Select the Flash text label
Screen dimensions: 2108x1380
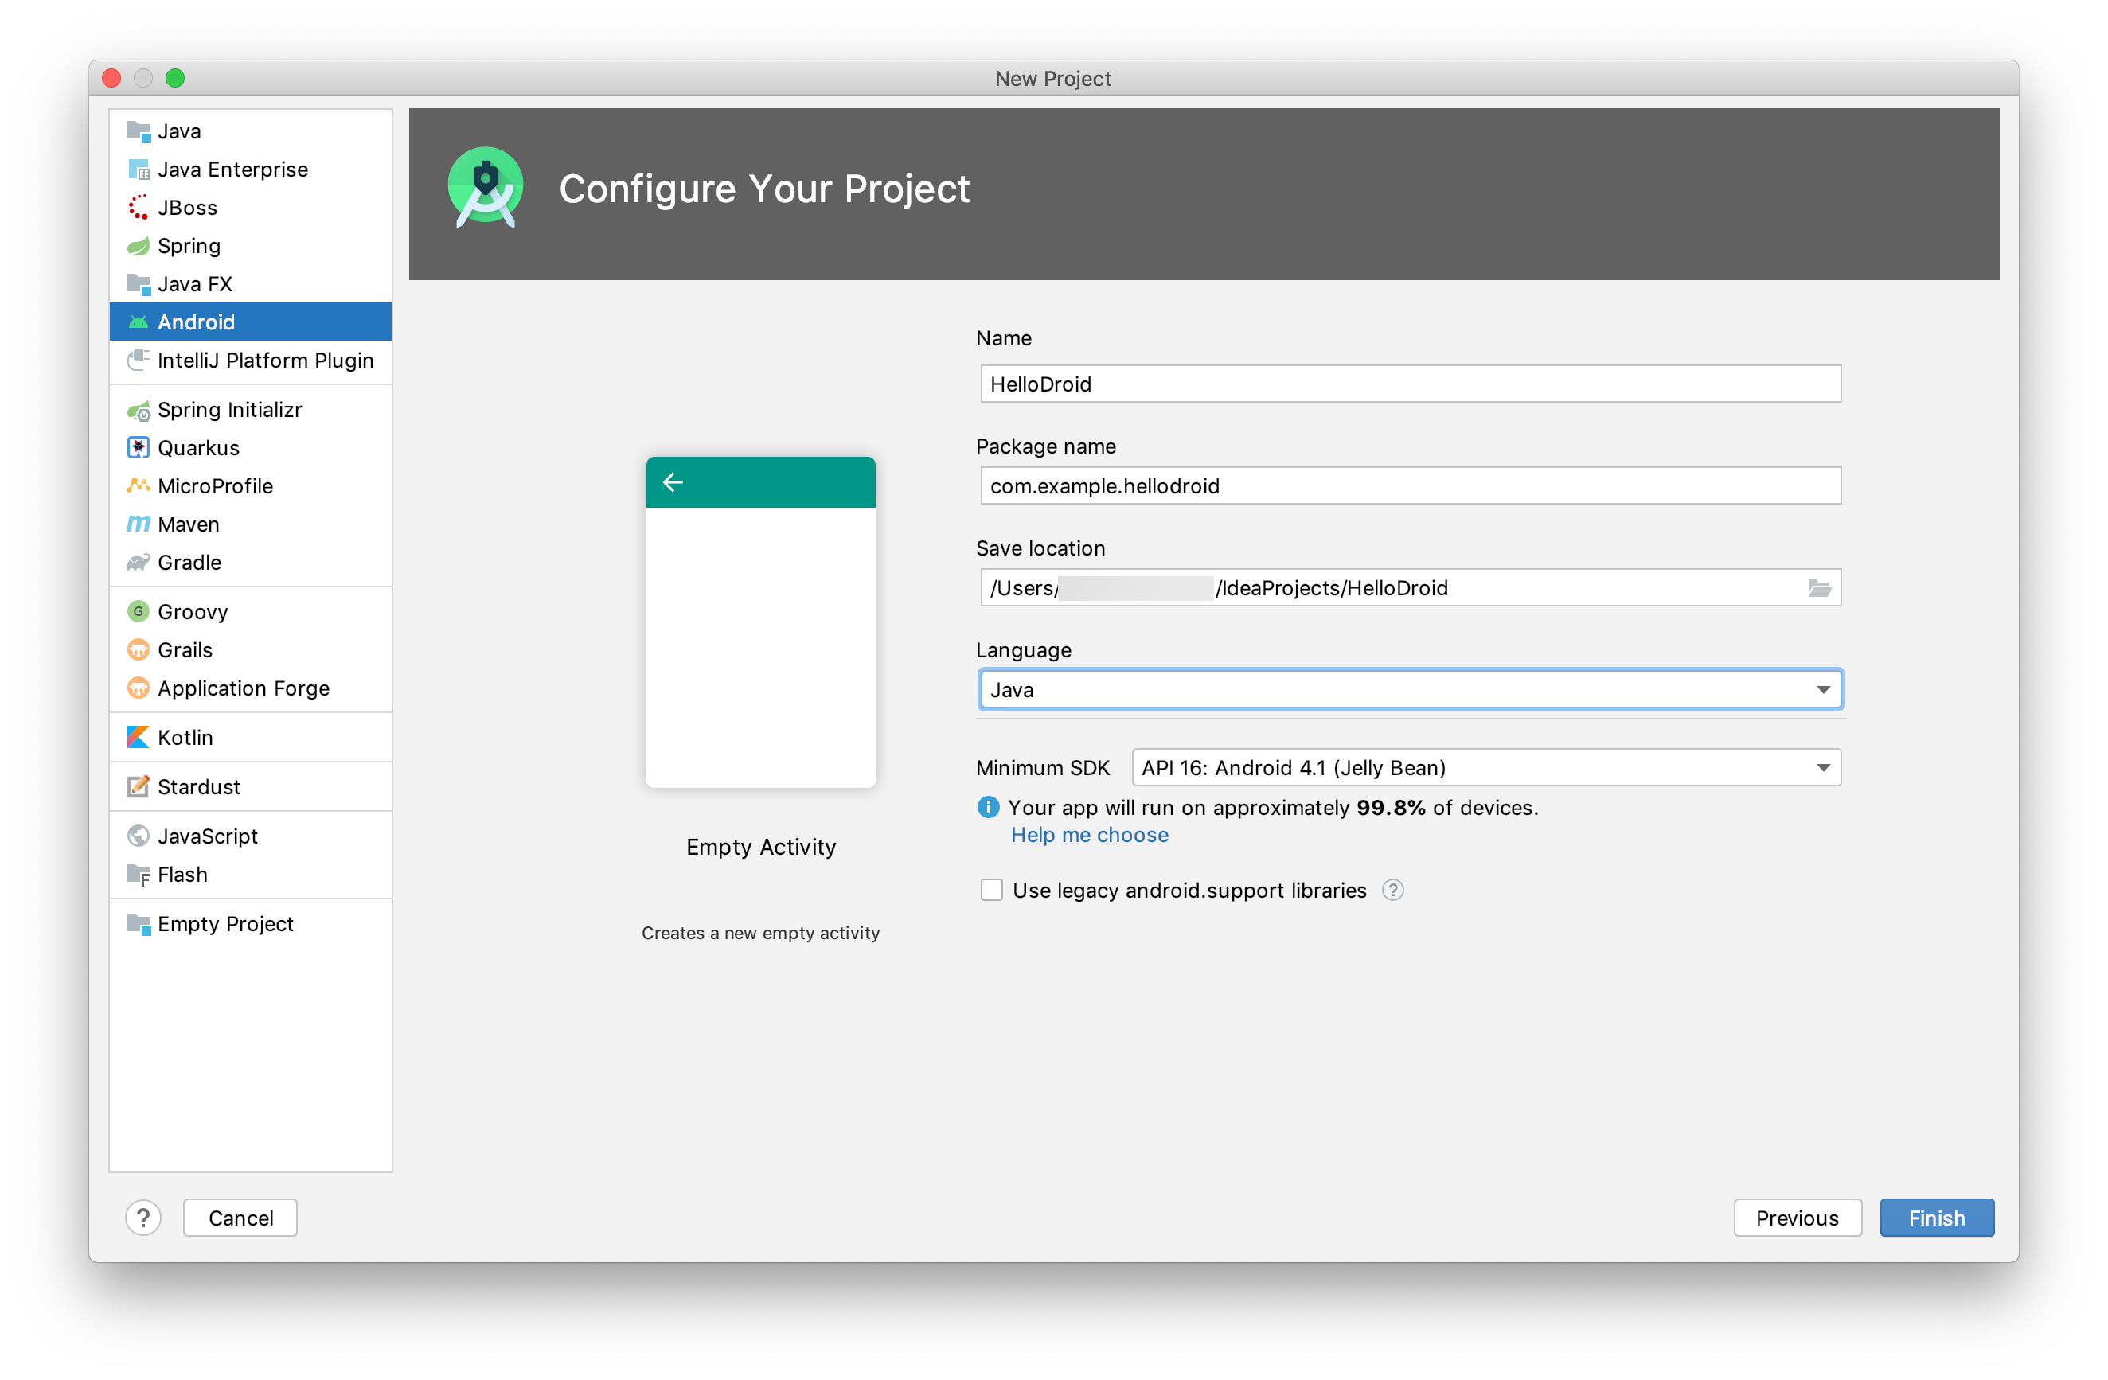tap(182, 875)
